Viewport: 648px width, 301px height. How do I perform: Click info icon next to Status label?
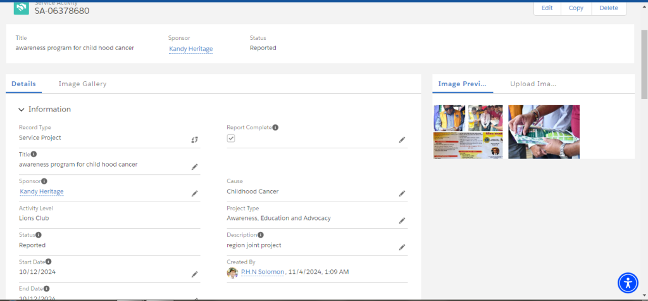pos(39,234)
